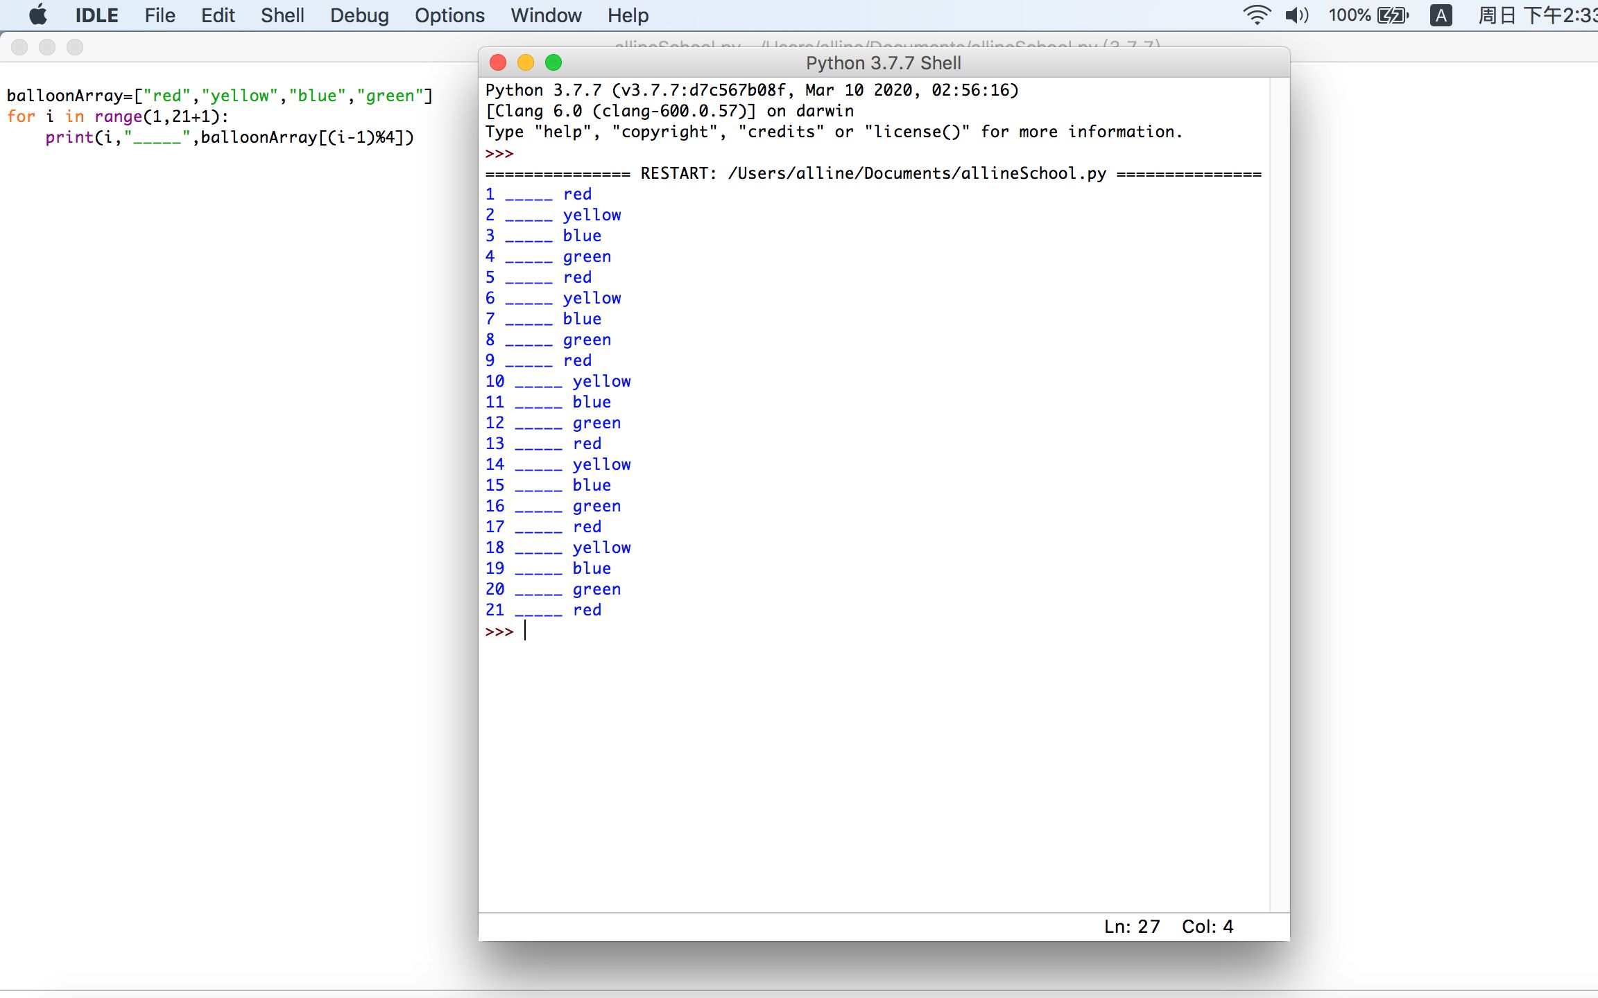
Task: Close the Python Shell with red button
Action: 498,63
